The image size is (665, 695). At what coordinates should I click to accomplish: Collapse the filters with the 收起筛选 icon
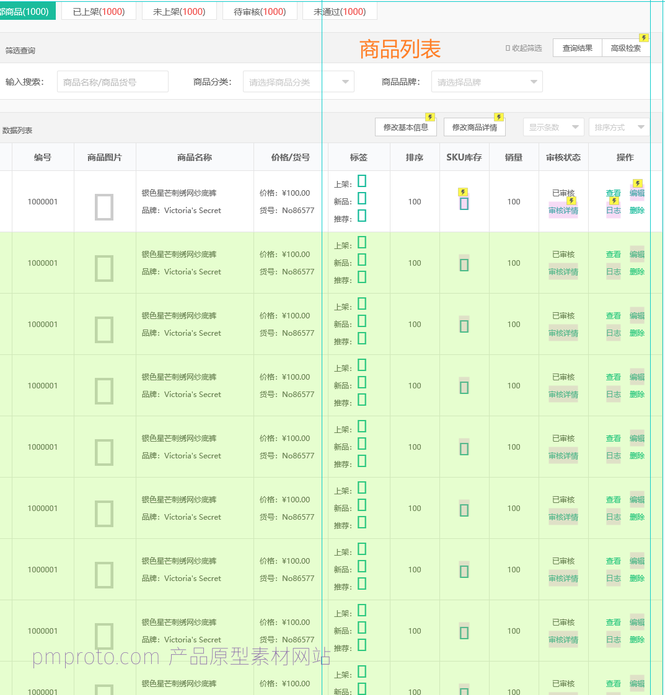[508, 48]
